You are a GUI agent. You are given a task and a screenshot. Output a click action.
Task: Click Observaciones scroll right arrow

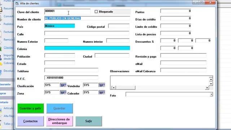[207, 88]
